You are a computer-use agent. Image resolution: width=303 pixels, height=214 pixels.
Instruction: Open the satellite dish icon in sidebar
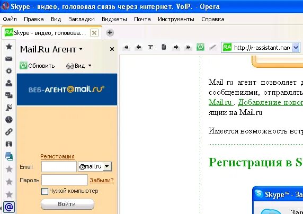[x=9, y=108]
